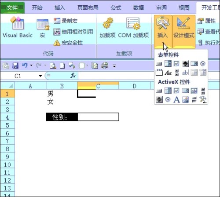
Task: Insert an ActiveX Image control
Action: (x=185, y=100)
